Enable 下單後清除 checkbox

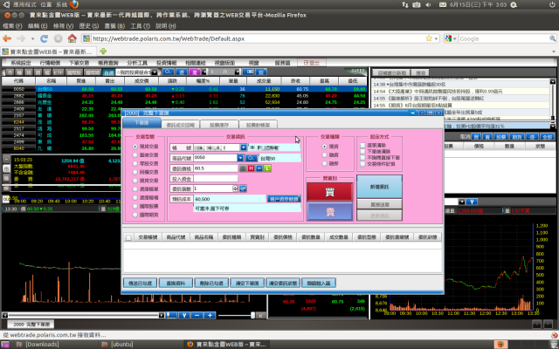(x=363, y=151)
